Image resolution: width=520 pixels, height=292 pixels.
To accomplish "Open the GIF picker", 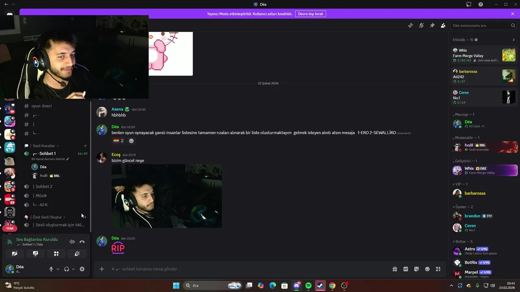I will click(x=405, y=269).
